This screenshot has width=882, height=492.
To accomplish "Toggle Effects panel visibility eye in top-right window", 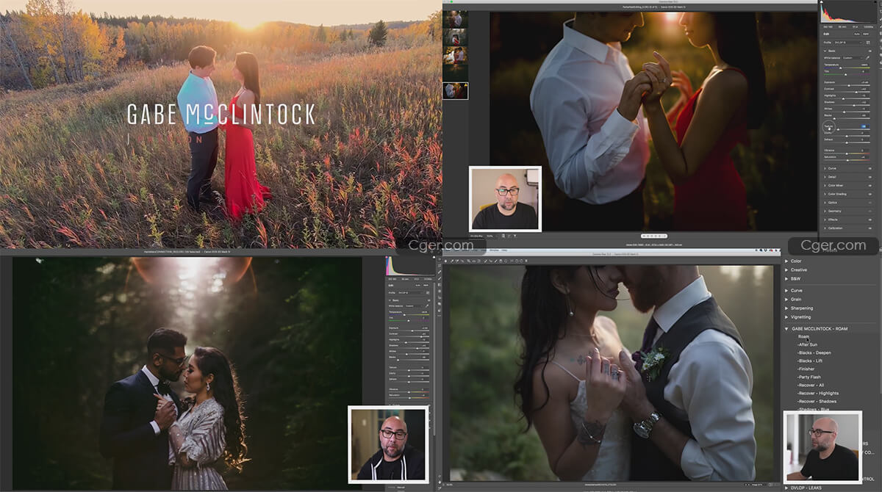I will pos(870,220).
